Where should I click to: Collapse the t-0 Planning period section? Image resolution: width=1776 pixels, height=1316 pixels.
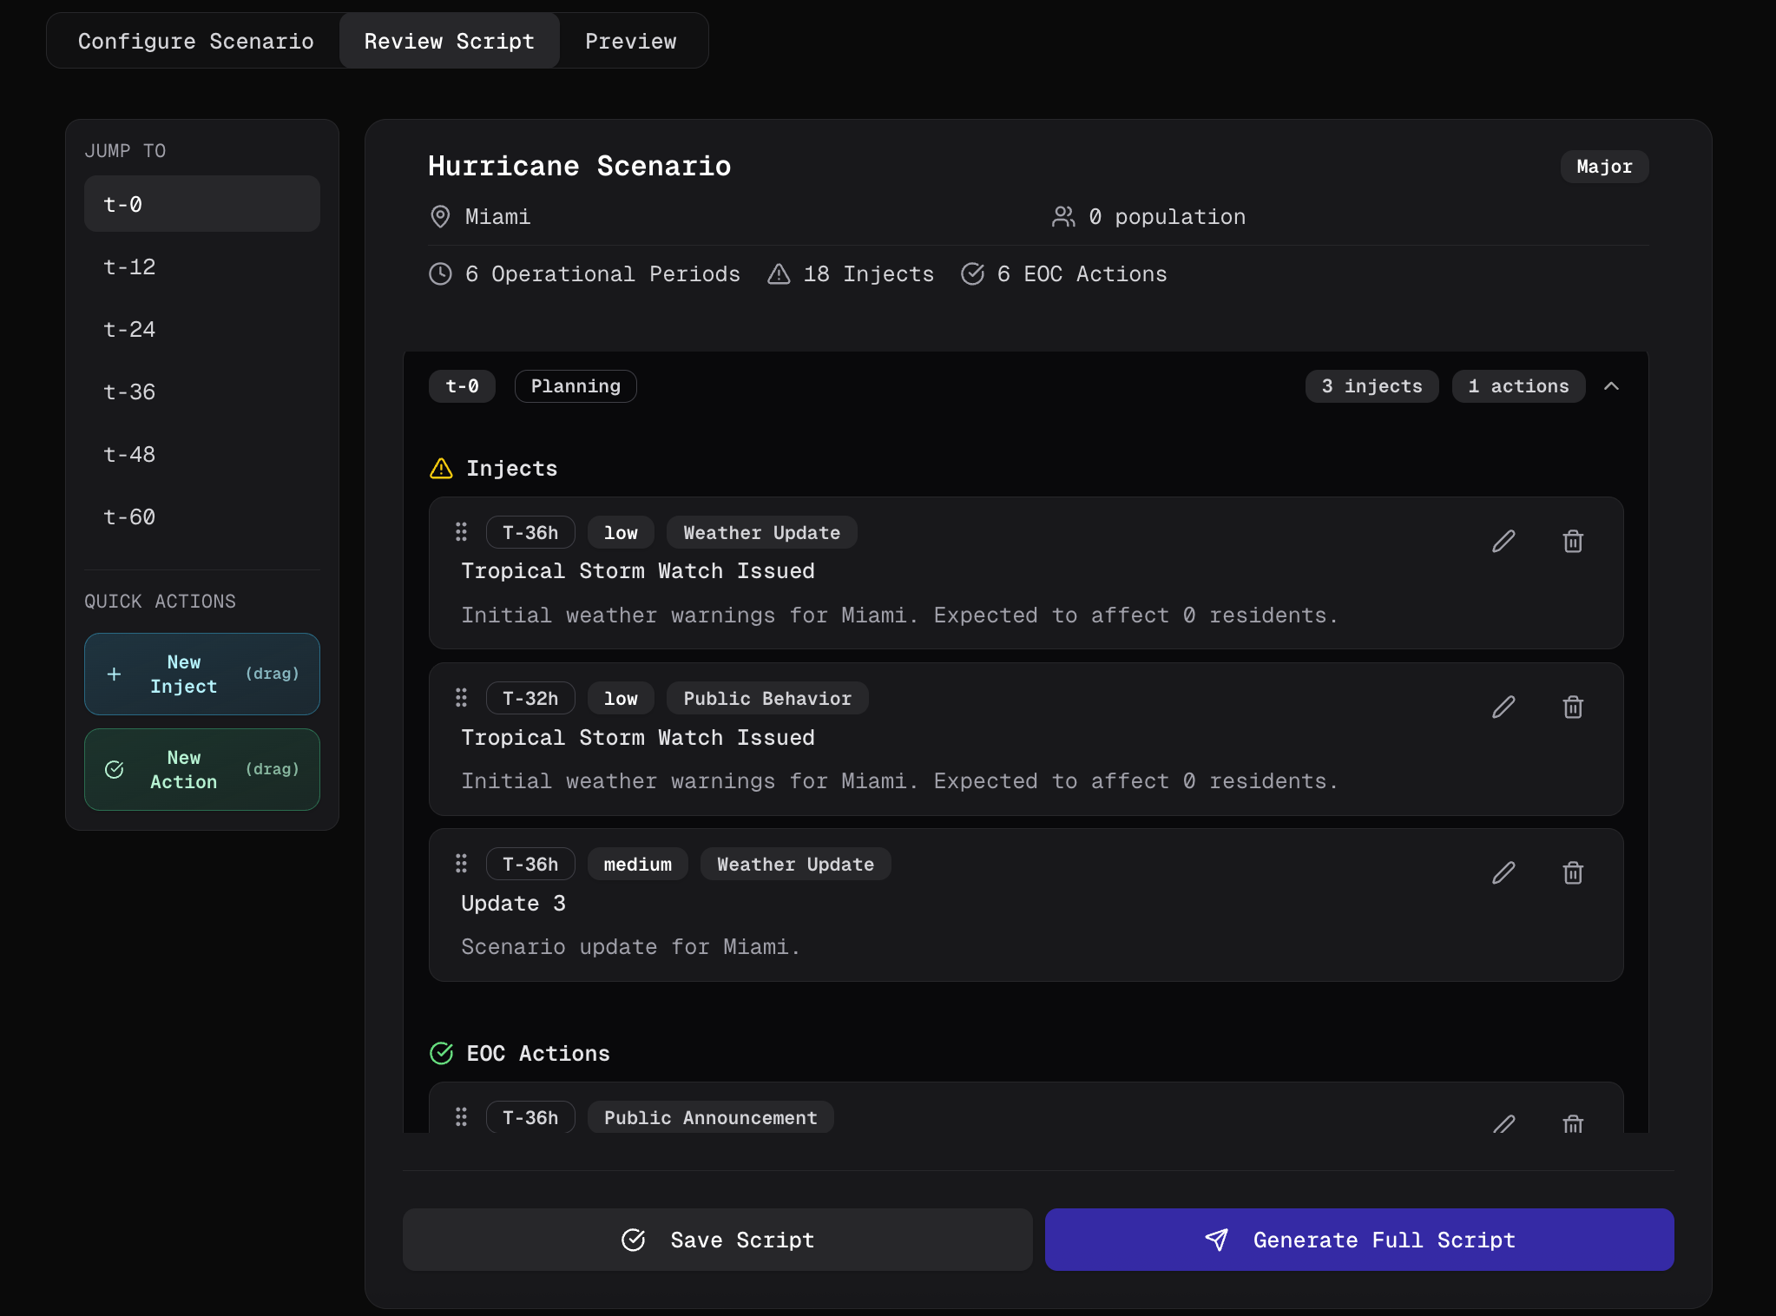[x=1611, y=386]
